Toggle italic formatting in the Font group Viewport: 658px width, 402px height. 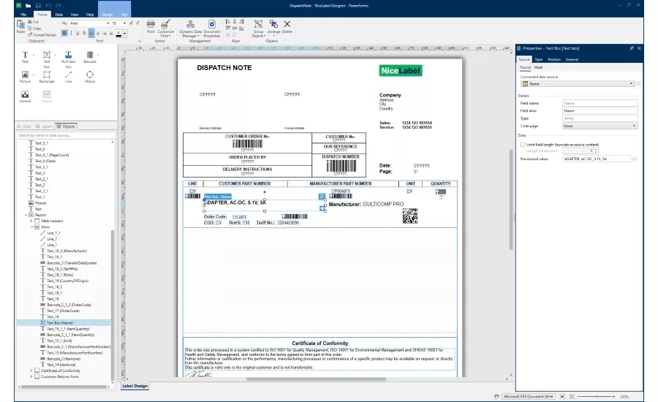click(x=71, y=33)
